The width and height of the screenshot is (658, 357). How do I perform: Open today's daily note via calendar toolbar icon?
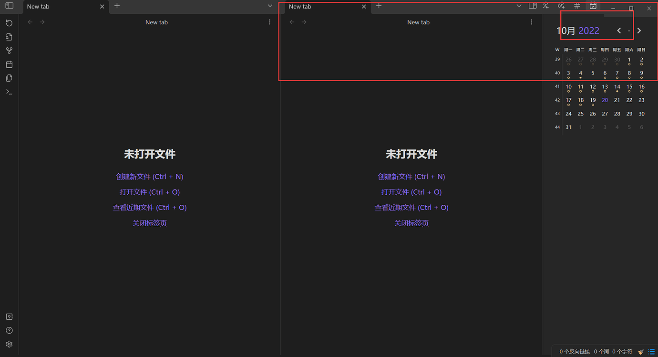click(x=593, y=6)
